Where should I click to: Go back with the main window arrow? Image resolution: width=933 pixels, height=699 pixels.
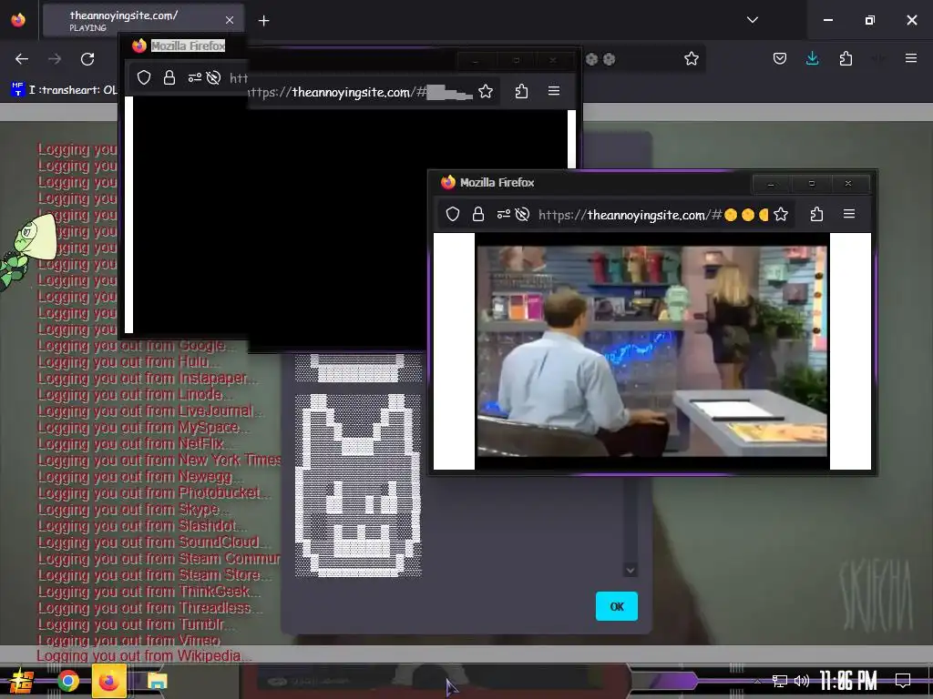(x=22, y=59)
